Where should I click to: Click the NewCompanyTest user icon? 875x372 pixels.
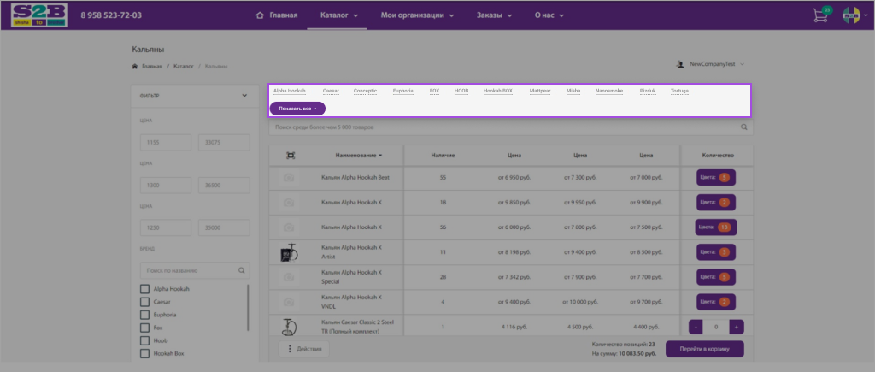(680, 64)
